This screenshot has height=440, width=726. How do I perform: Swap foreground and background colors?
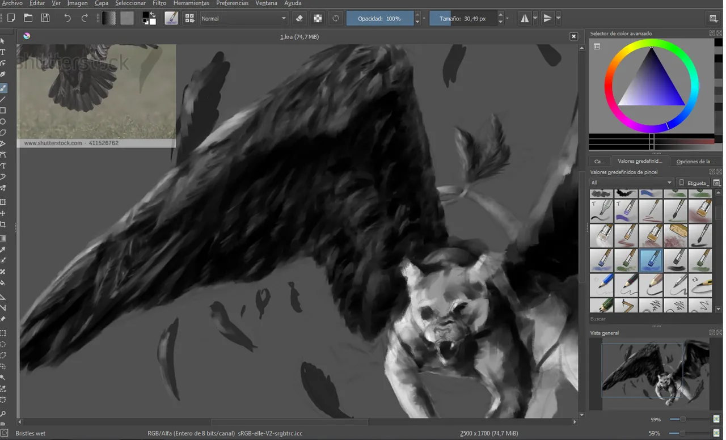click(x=153, y=14)
